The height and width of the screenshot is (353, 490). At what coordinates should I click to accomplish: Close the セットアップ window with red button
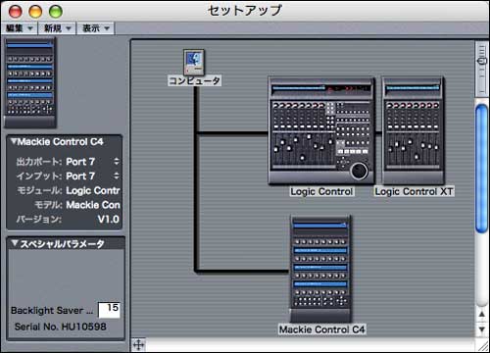15,12
